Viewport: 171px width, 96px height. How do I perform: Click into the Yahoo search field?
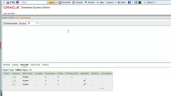click(33, 2)
